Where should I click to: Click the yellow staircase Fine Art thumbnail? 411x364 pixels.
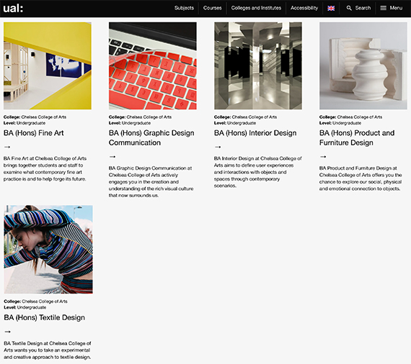[x=48, y=65]
